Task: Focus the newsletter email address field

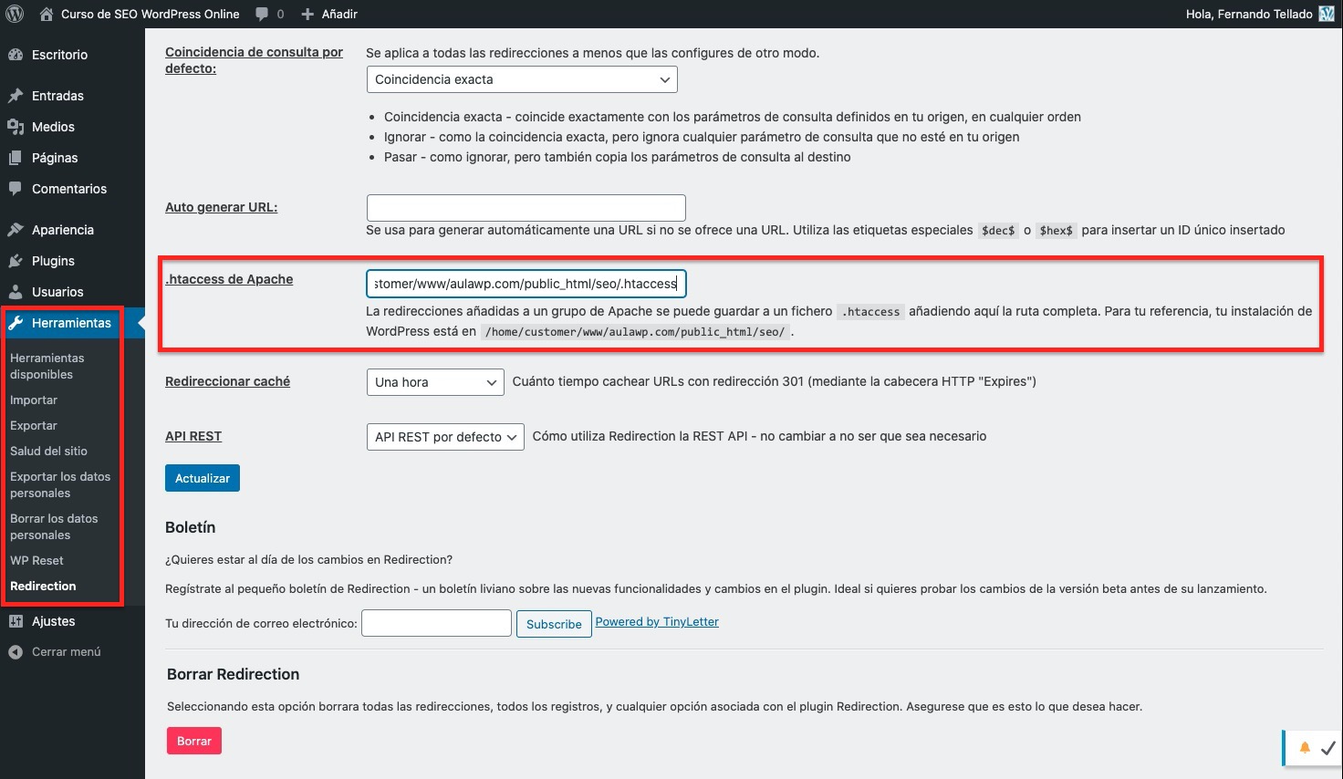Action: click(436, 623)
